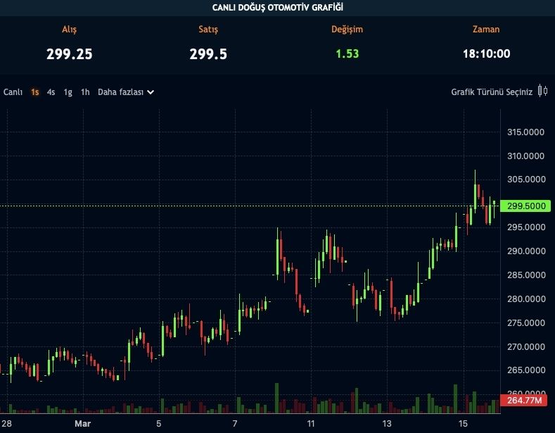Click the current price label 299.5000

tap(527, 206)
